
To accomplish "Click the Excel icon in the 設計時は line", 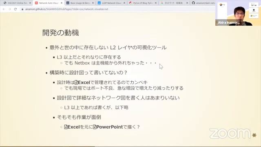I will [76, 82].
